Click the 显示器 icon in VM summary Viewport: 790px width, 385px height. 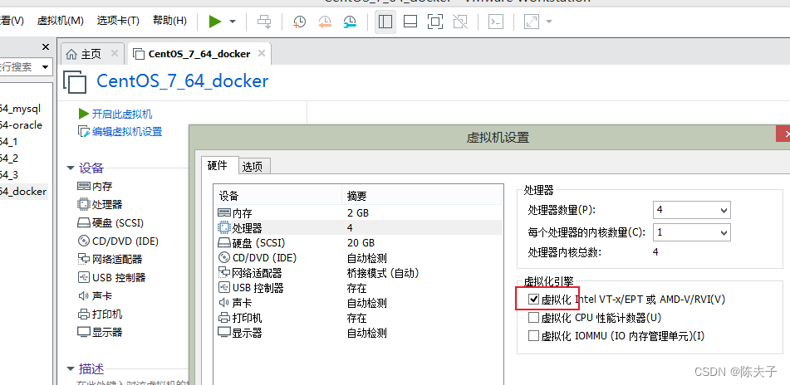click(x=84, y=332)
